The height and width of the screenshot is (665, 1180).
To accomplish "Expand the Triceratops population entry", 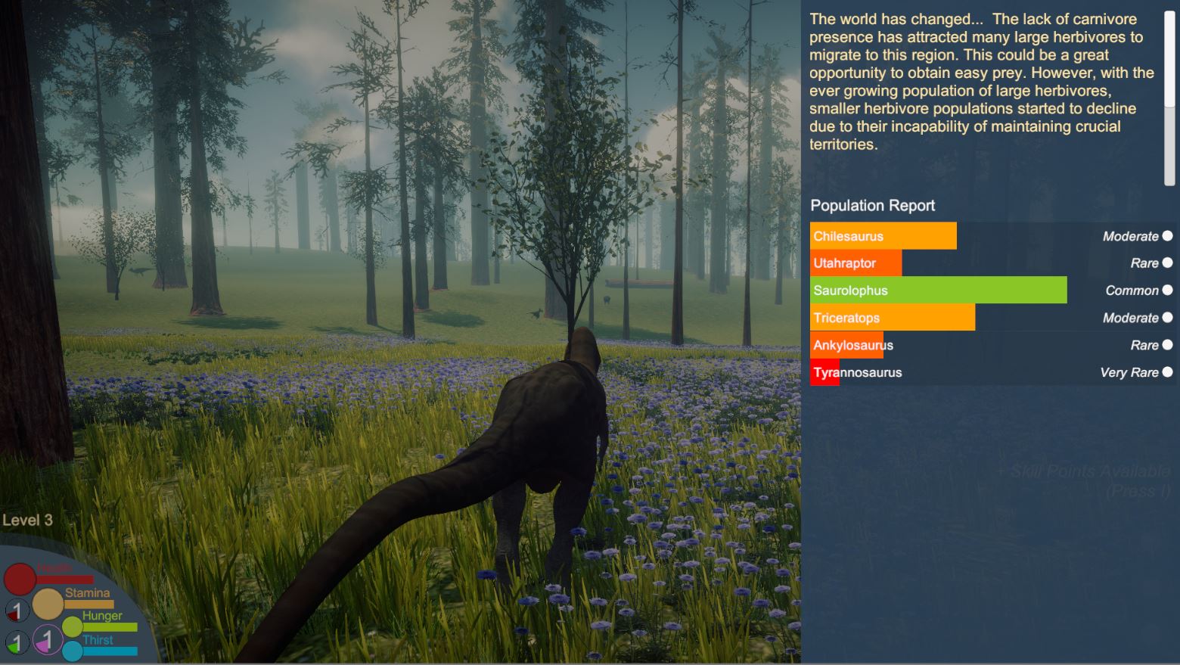I will (893, 318).
